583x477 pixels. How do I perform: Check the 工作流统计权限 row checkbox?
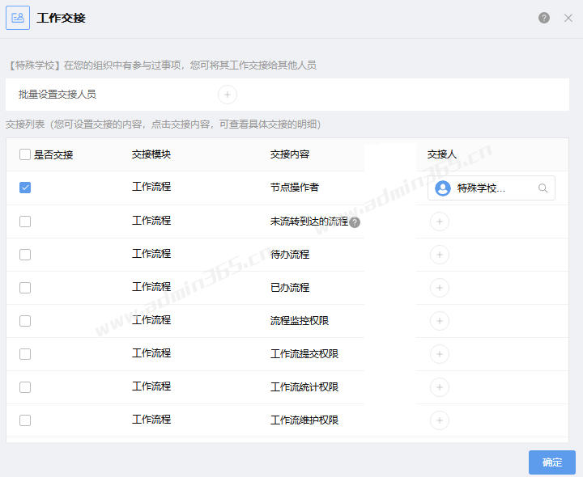(25, 387)
